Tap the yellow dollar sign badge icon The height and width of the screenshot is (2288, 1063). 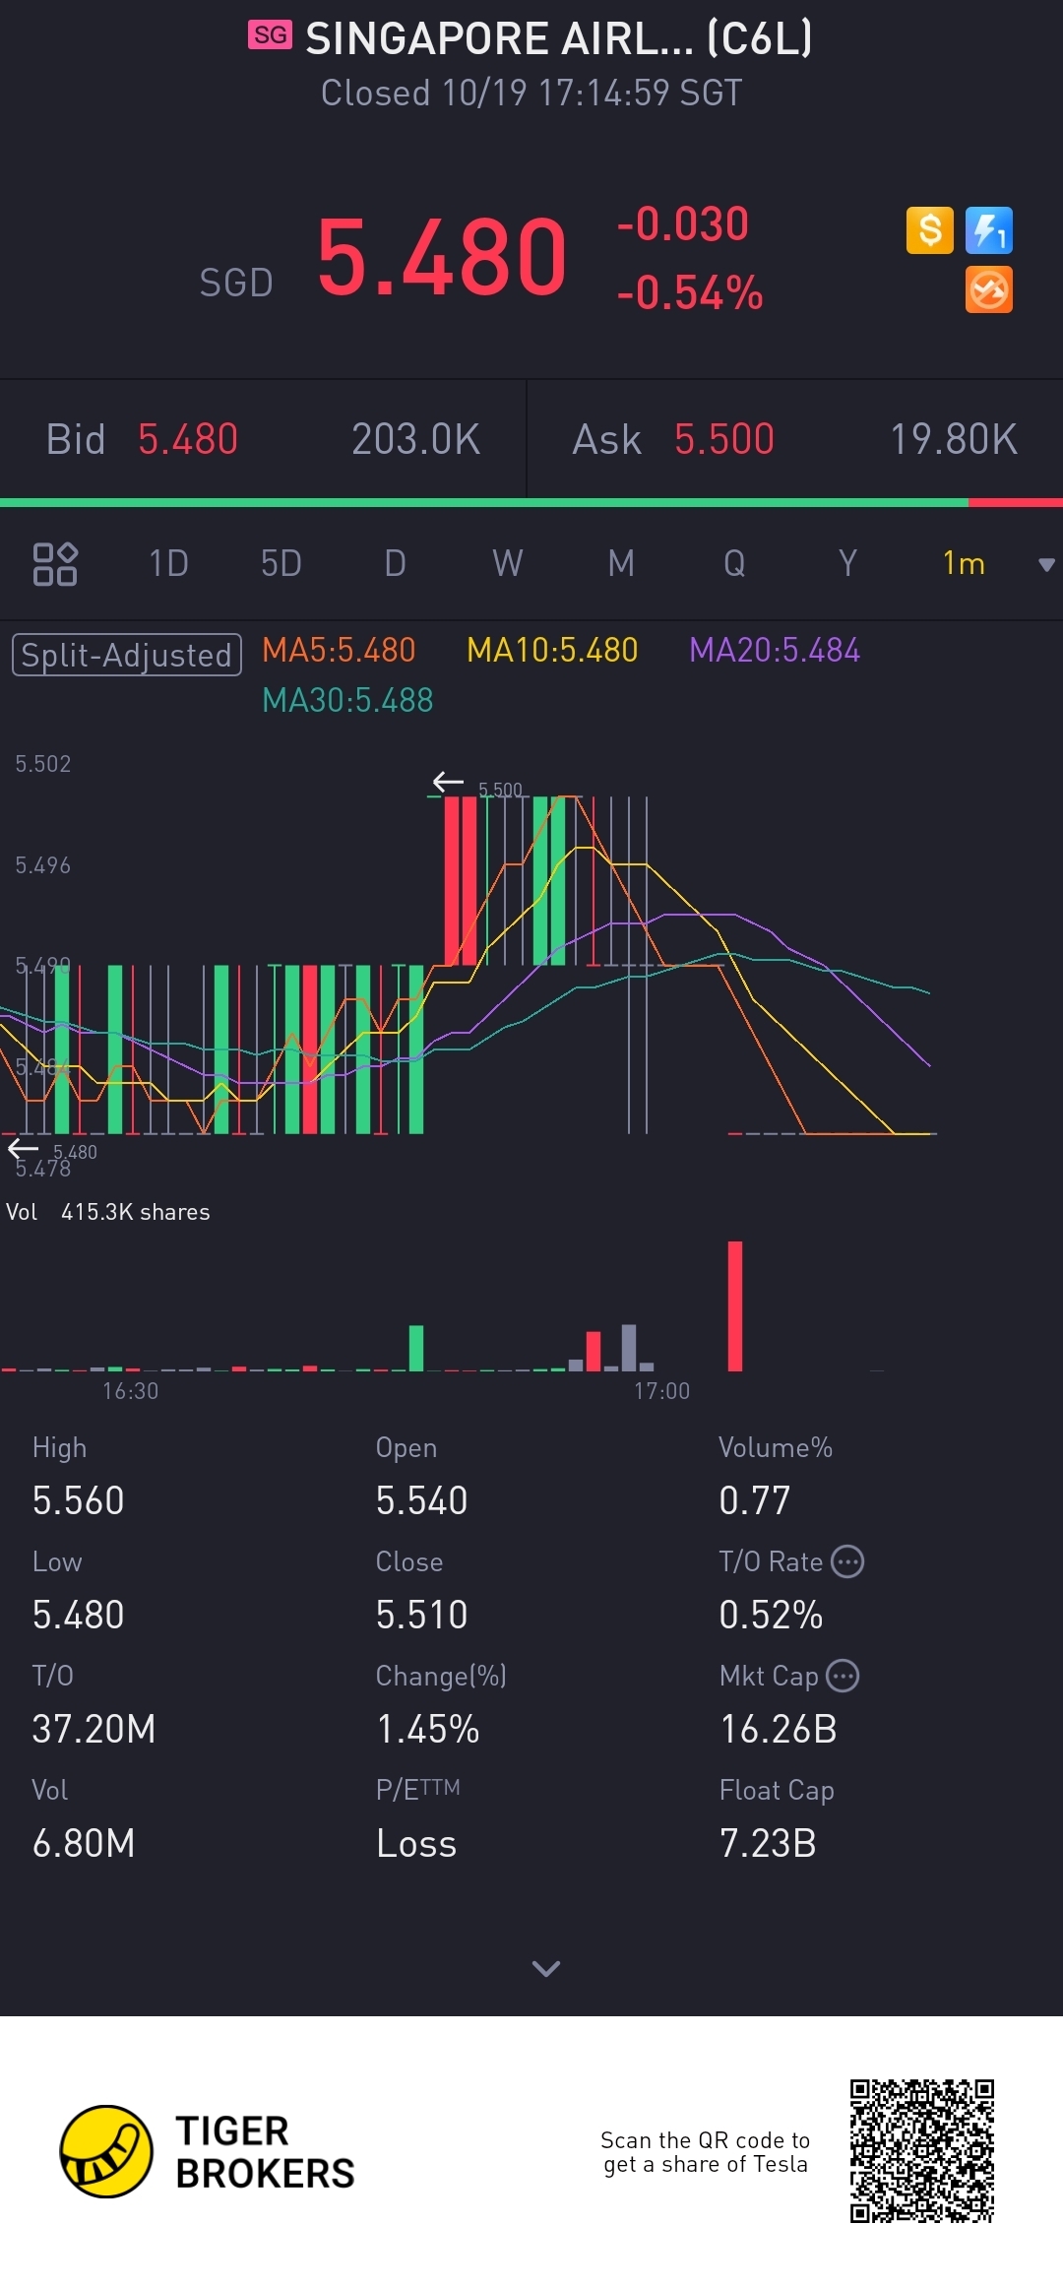(x=929, y=230)
